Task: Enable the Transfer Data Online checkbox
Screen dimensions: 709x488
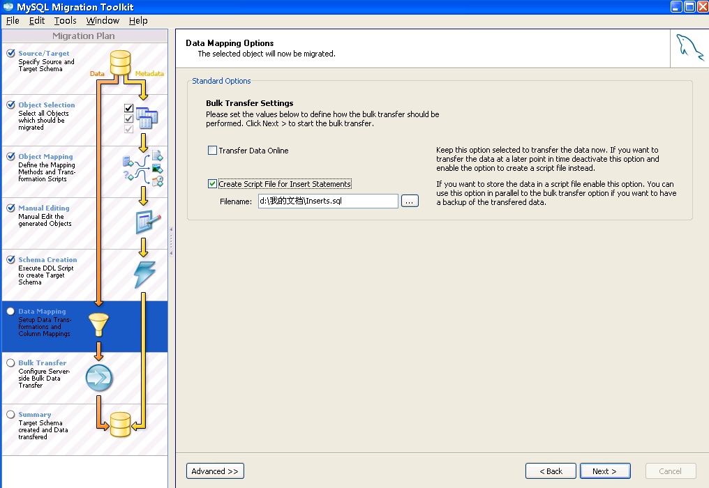Action: (212, 151)
